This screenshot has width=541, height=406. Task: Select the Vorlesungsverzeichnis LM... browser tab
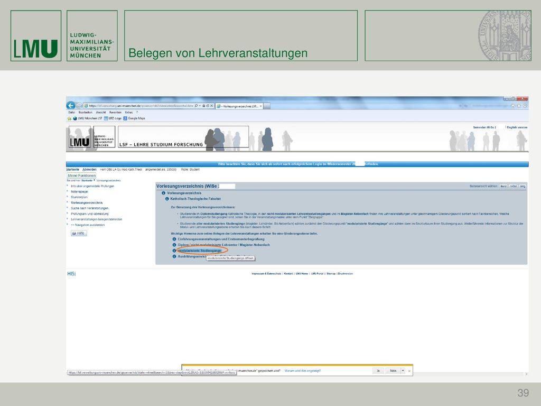tap(239, 106)
